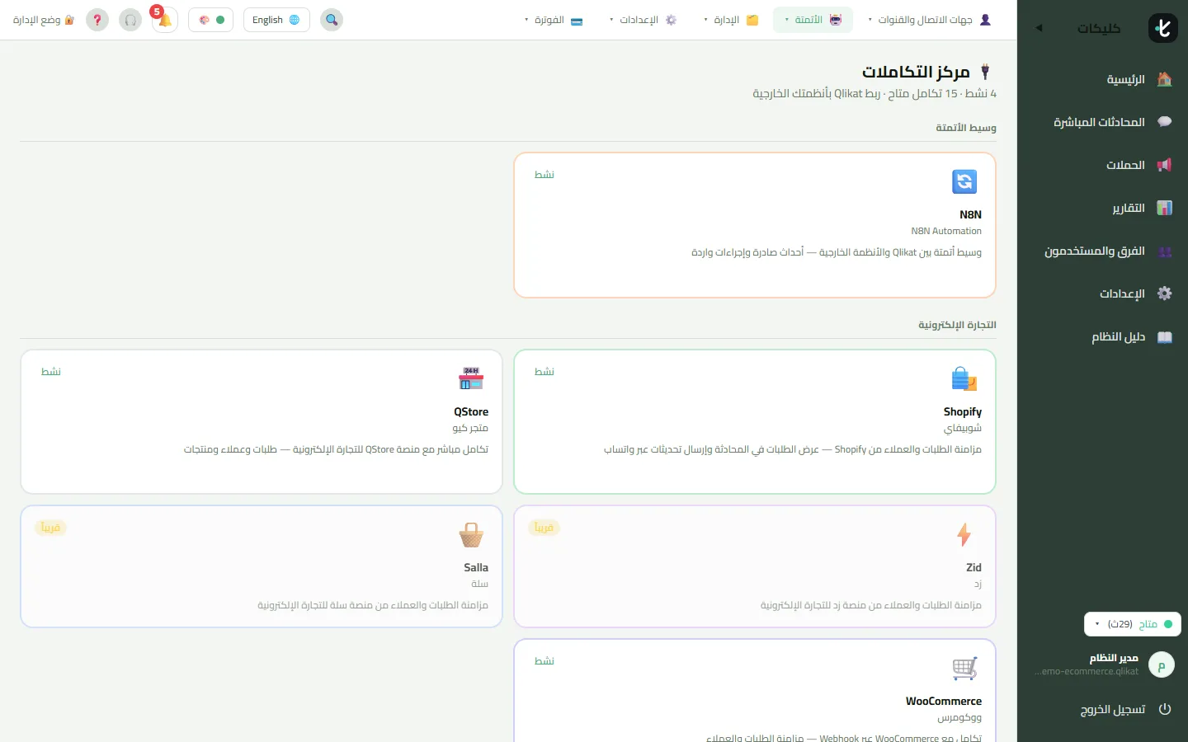
Task: Open the N8N integration card icon
Action: (964, 181)
